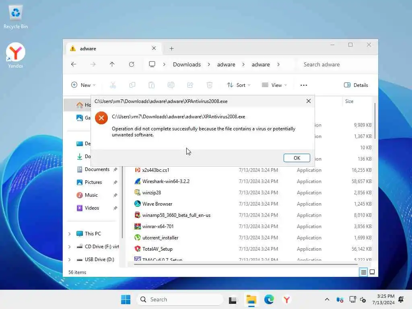Open the Windows Start menu
Screen dimensions: 412x309
[126, 299]
